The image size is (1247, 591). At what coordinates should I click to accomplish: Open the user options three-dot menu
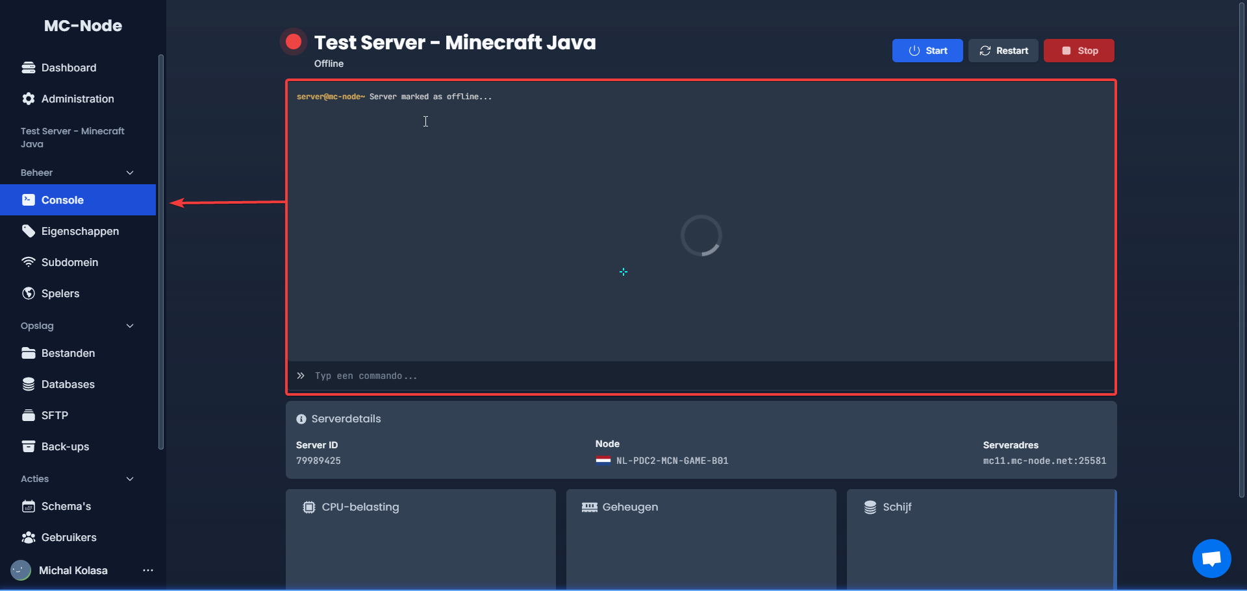click(x=148, y=570)
